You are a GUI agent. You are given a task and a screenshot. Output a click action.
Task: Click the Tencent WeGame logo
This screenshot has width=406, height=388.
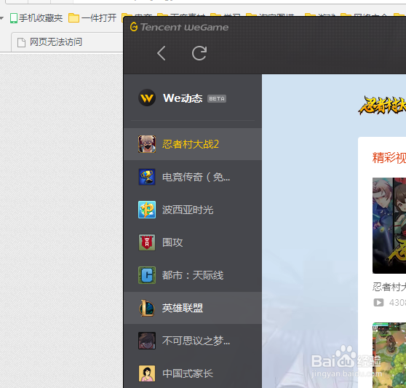(x=179, y=27)
